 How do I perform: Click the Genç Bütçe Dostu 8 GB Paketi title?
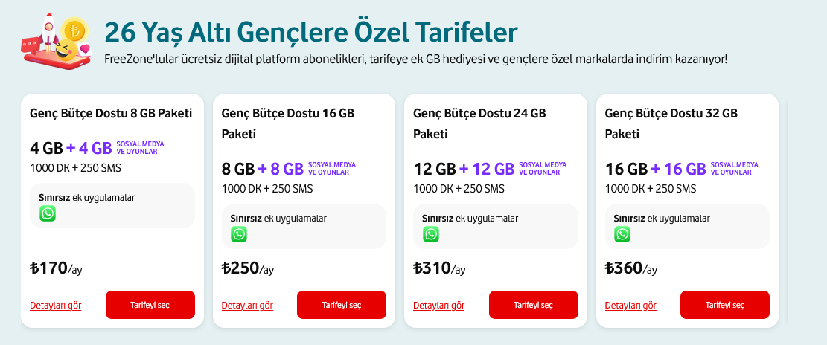click(111, 114)
